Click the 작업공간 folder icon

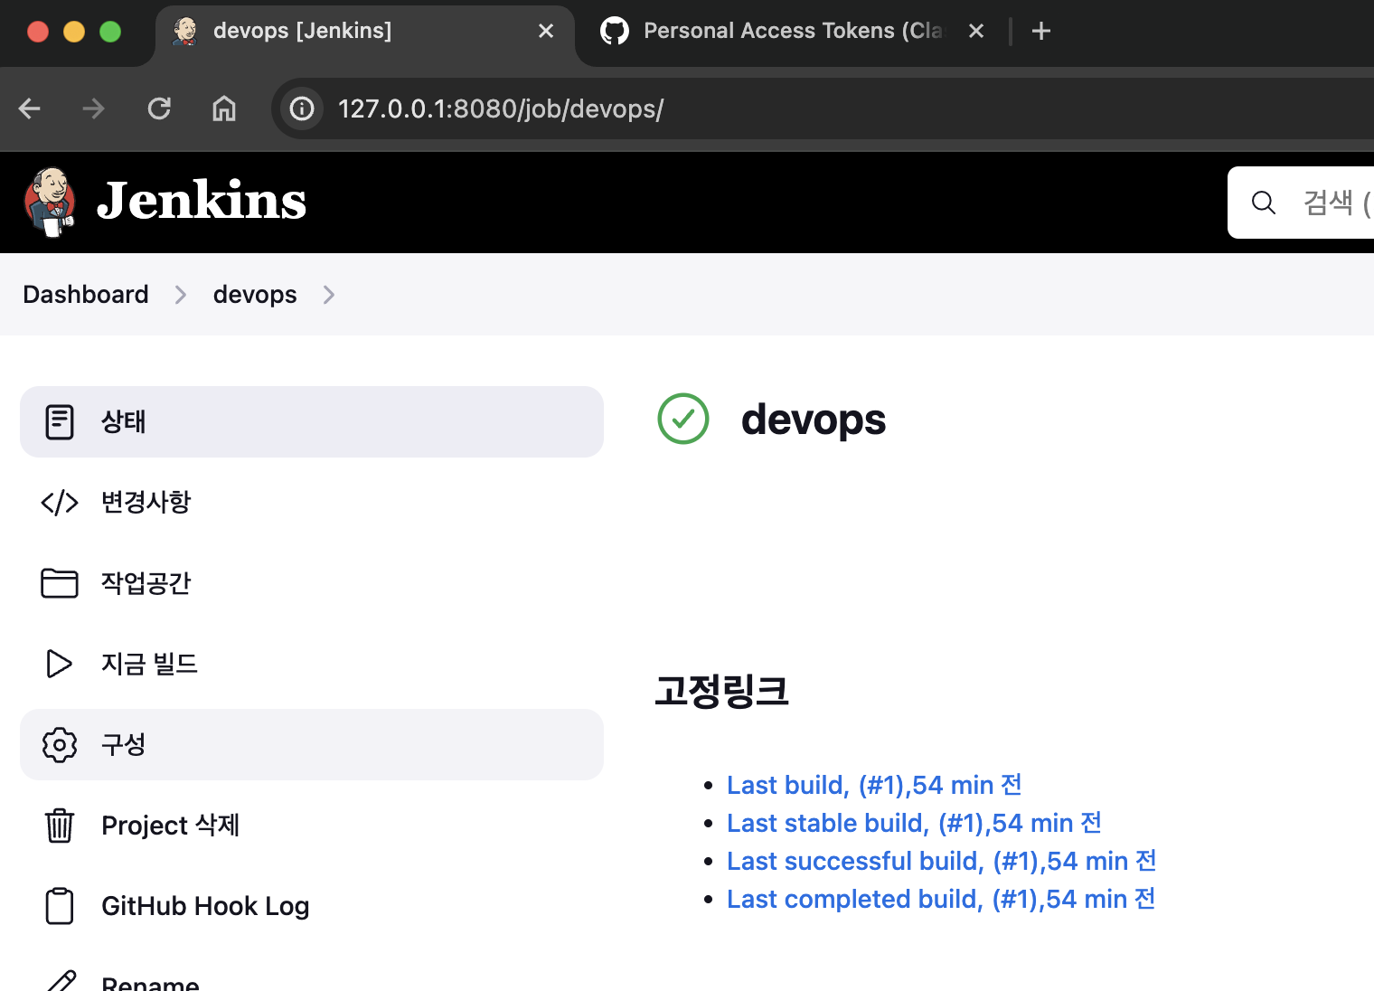pyautogui.click(x=60, y=583)
